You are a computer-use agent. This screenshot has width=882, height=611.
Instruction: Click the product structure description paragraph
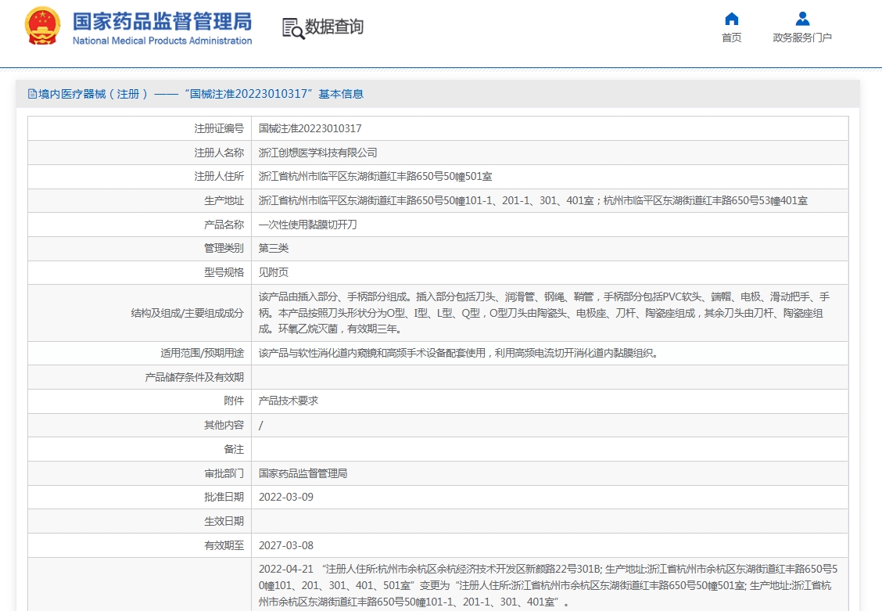[x=544, y=313]
